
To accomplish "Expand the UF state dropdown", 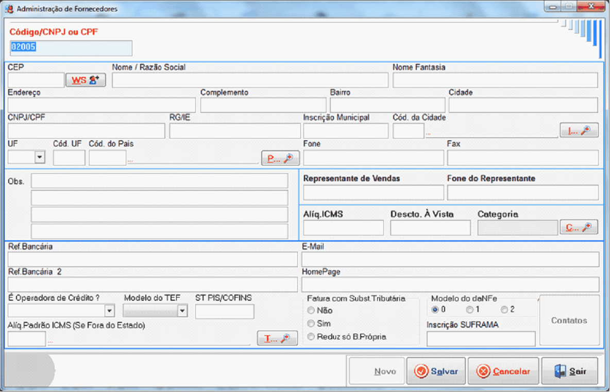I will [40, 157].
